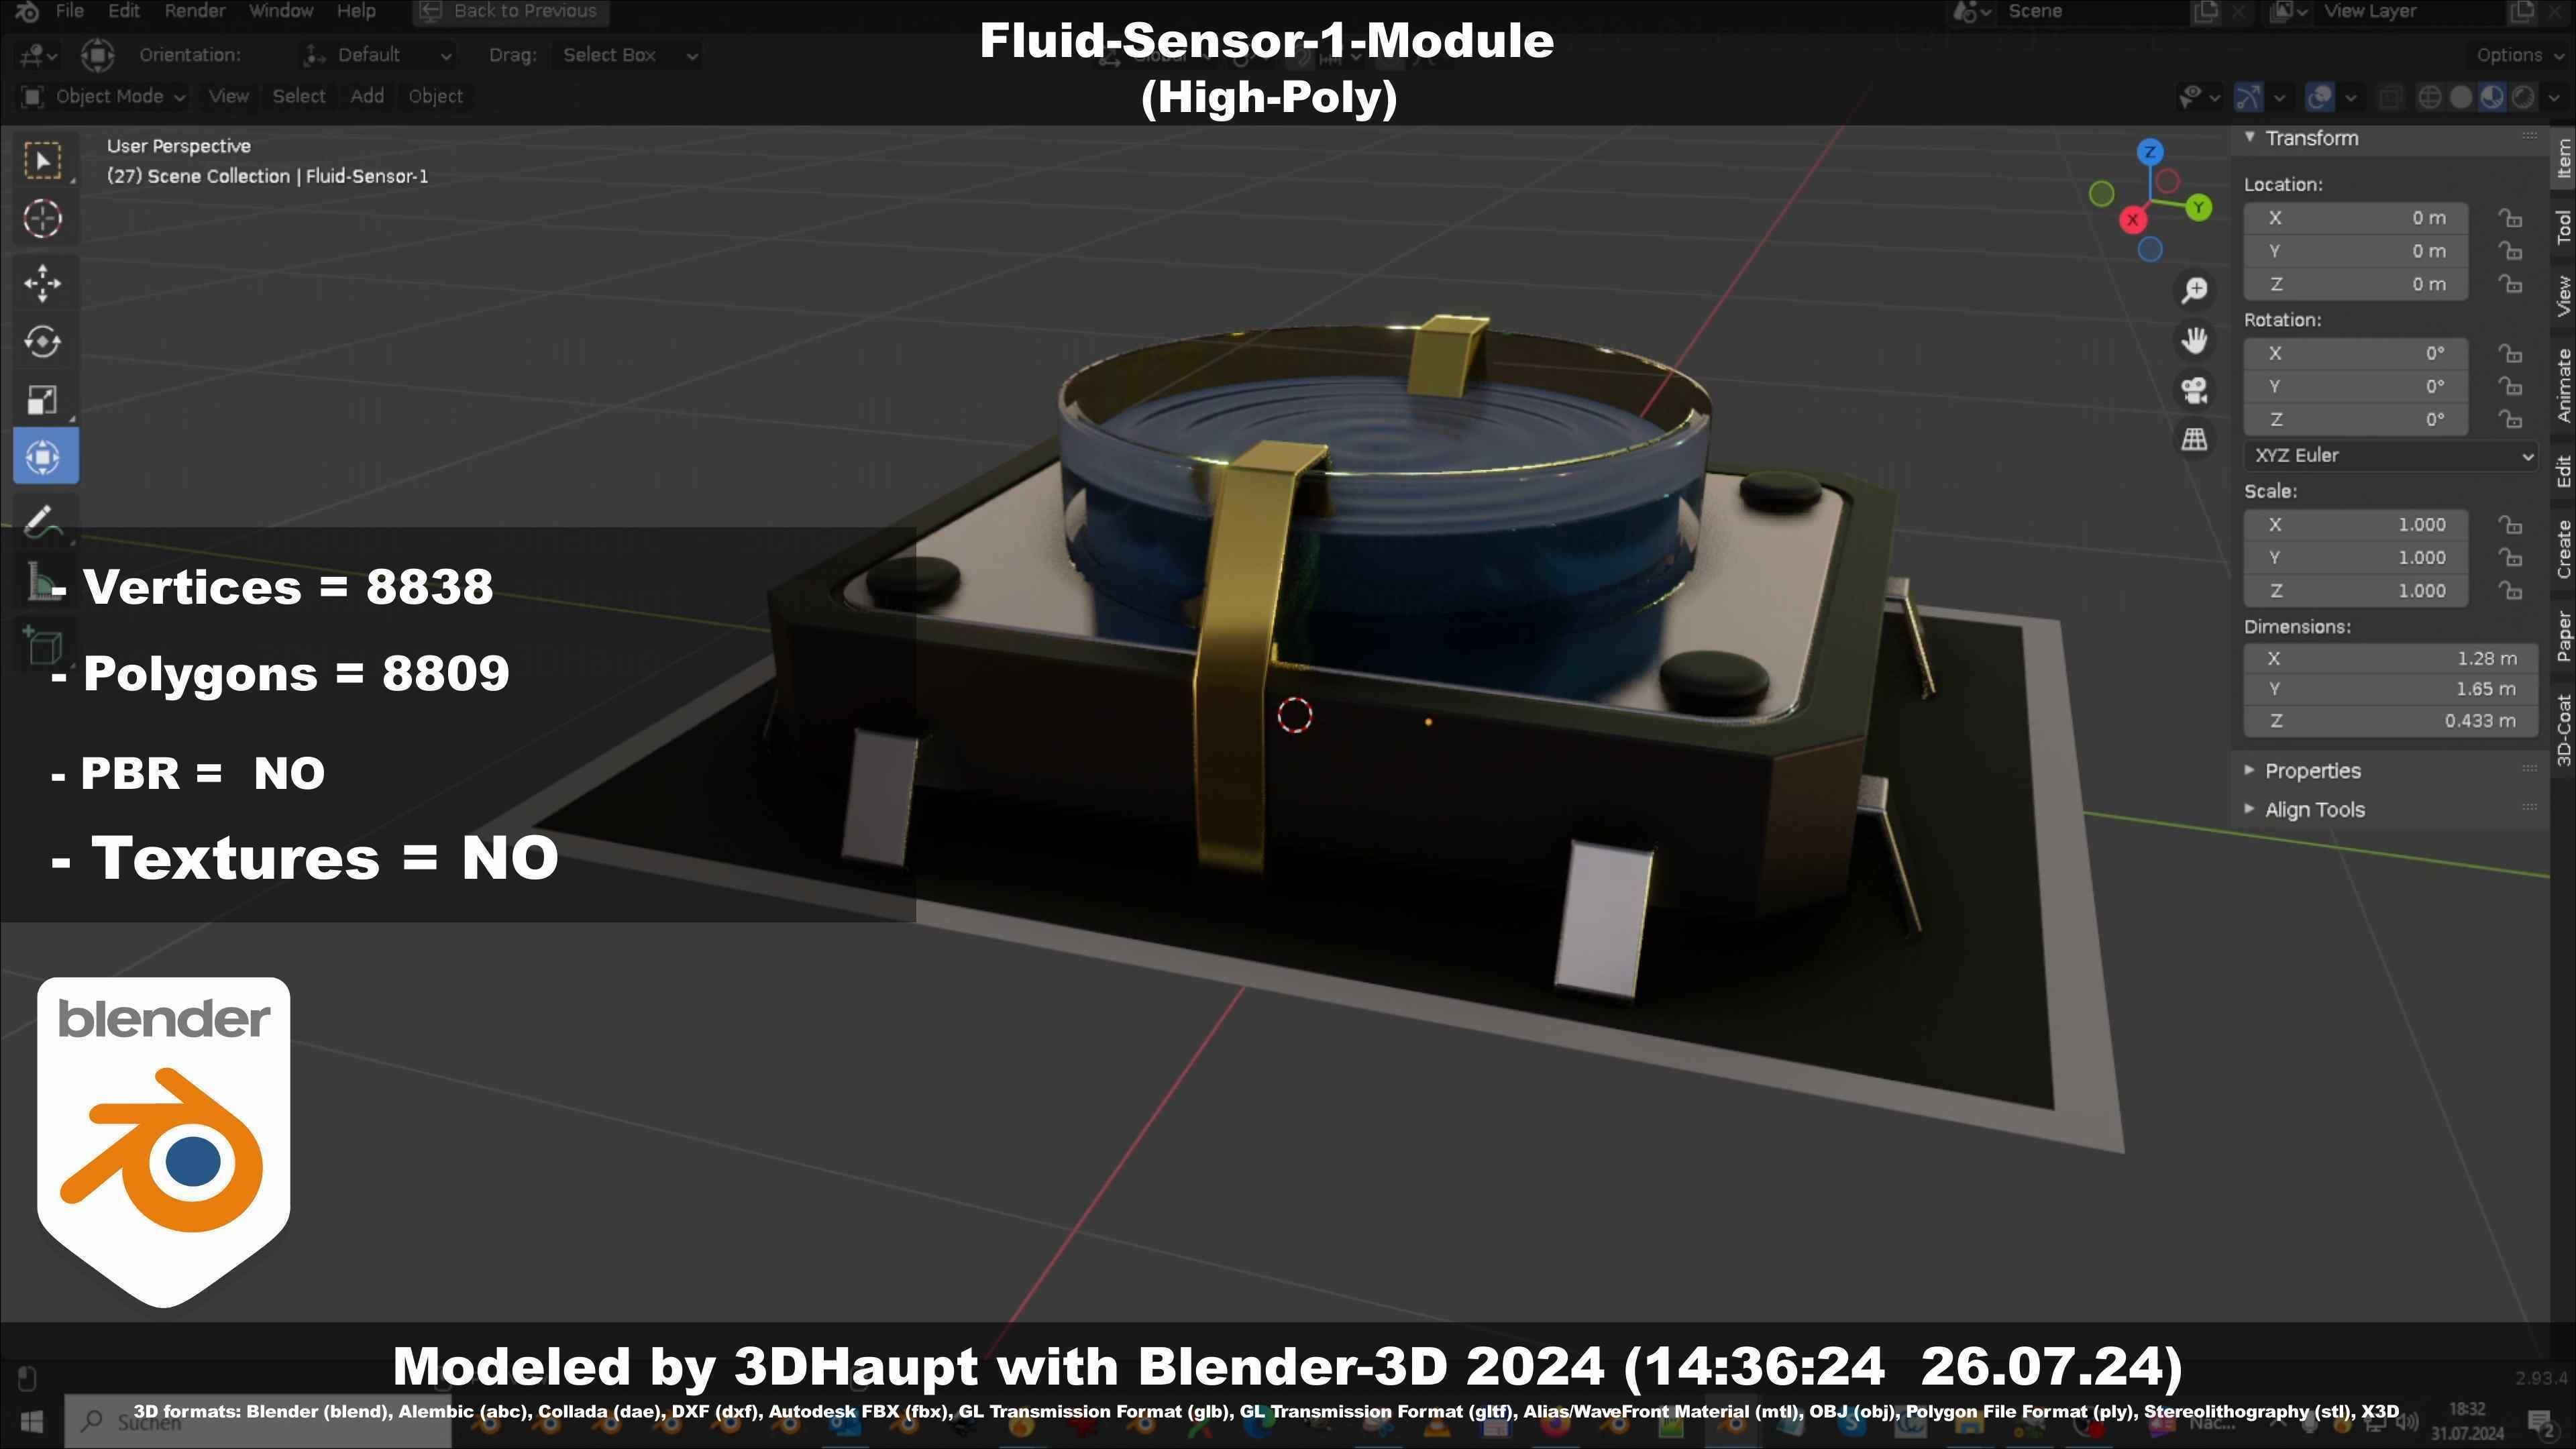Click the red X axis gizmo ball
Image resolution: width=2576 pixels, height=1449 pixels.
coord(2132,219)
